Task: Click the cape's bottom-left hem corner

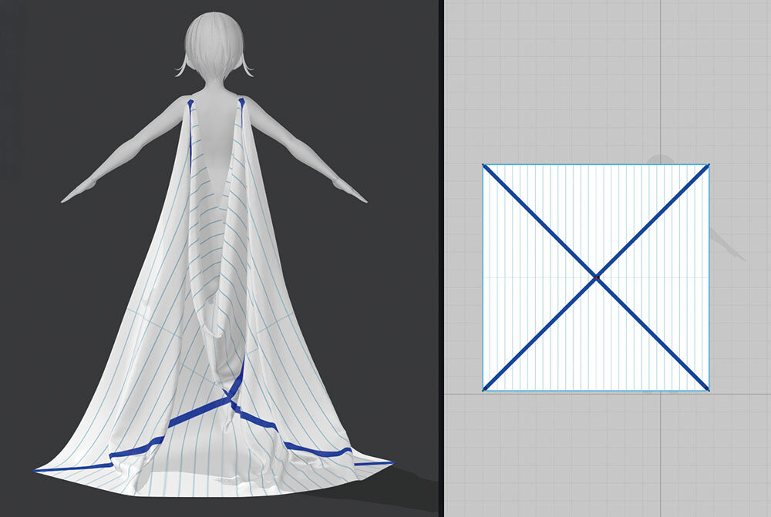Action: click(x=37, y=469)
